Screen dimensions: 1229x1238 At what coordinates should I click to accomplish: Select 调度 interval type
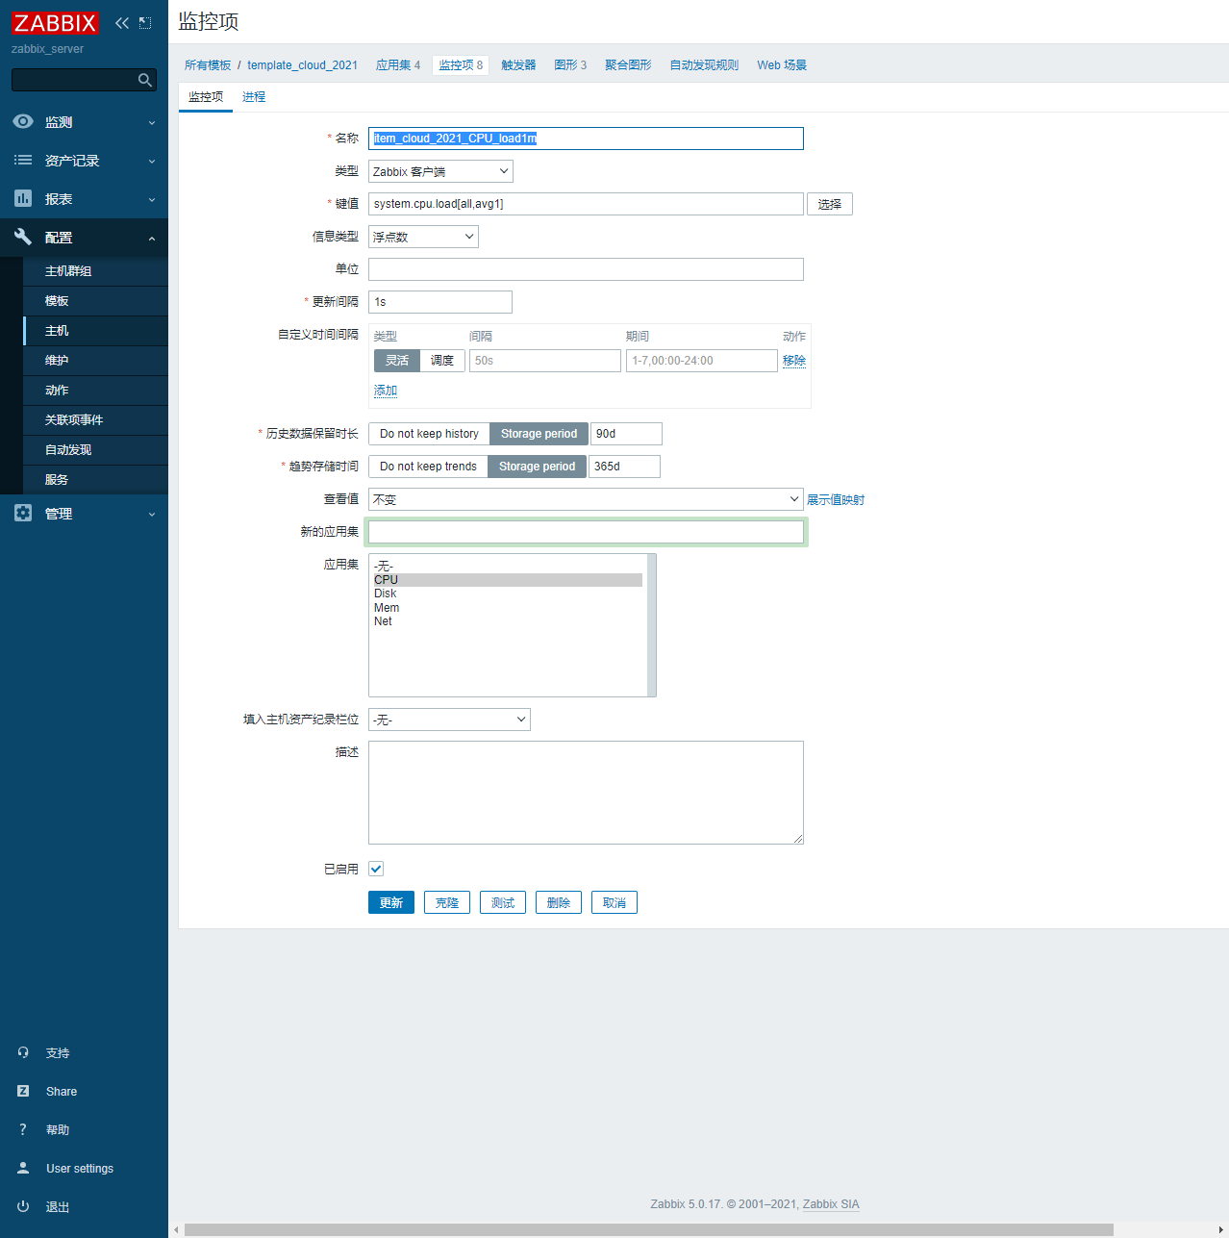(x=442, y=361)
